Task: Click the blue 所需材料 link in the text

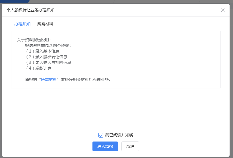Action: click(x=49, y=80)
